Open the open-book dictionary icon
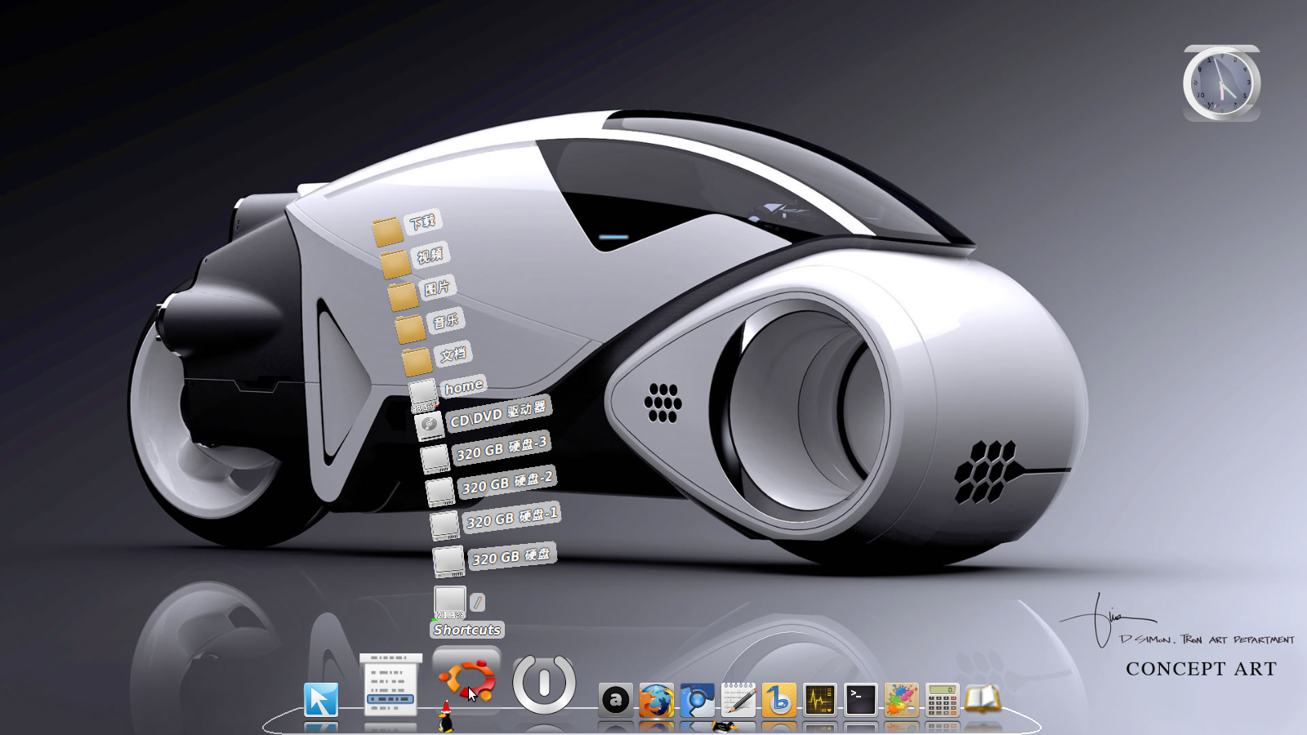The image size is (1307, 735). [x=984, y=700]
